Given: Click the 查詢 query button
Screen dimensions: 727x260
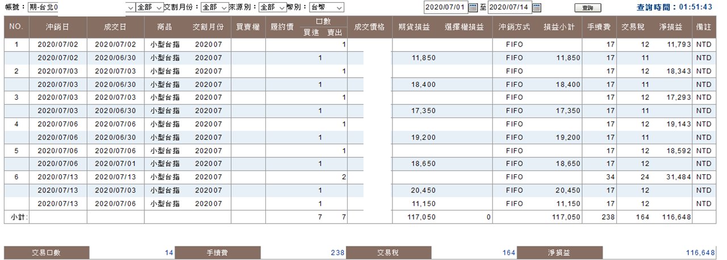Looking at the screenshot, I should [587, 8].
